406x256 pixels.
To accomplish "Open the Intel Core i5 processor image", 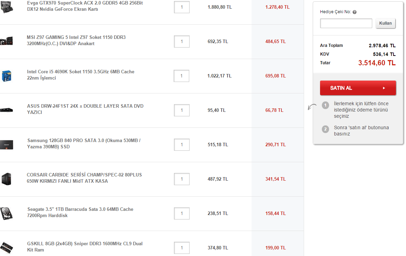I will tap(6, 76).
